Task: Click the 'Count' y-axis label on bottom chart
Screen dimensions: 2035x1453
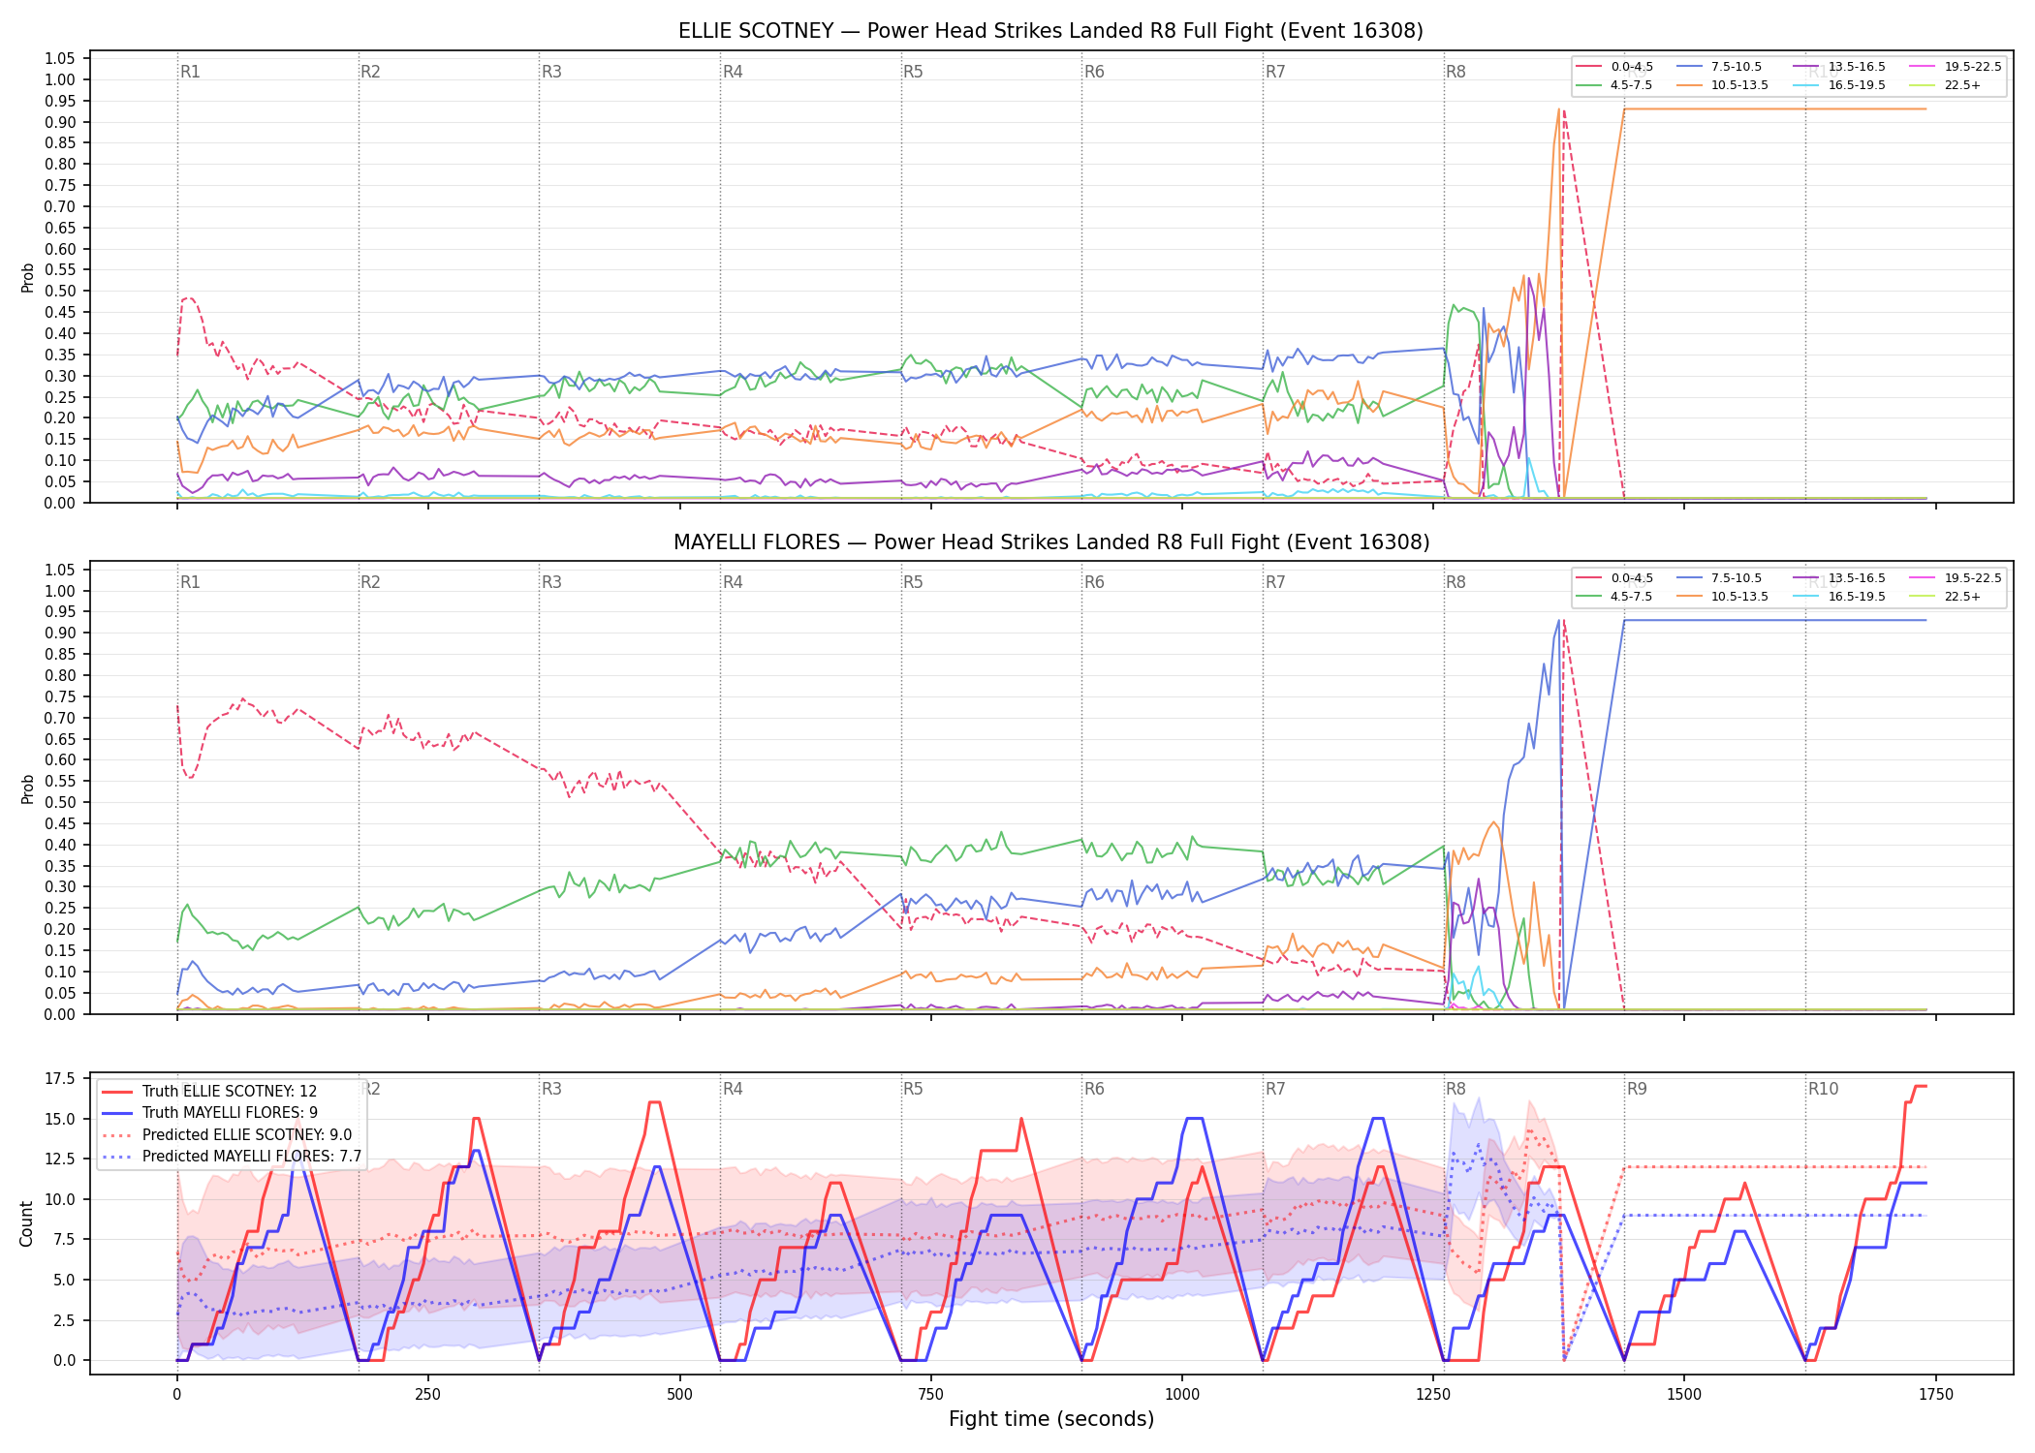Action: coord(26,1223)
